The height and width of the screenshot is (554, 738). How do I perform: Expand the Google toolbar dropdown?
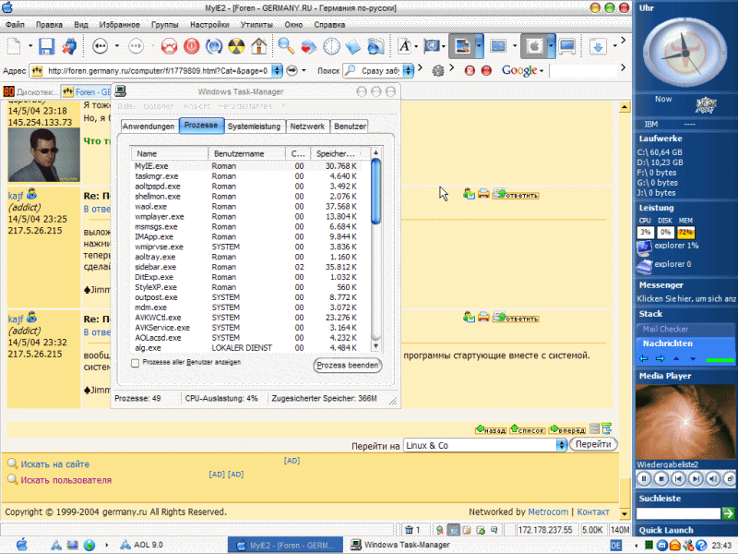[x=542, y=71]
